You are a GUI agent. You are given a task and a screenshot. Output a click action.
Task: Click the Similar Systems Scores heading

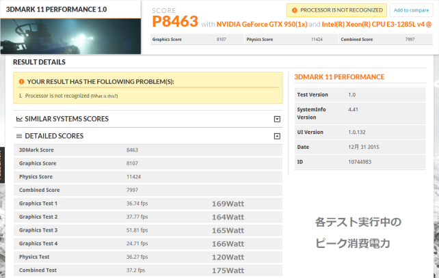[x=66, y=119]
